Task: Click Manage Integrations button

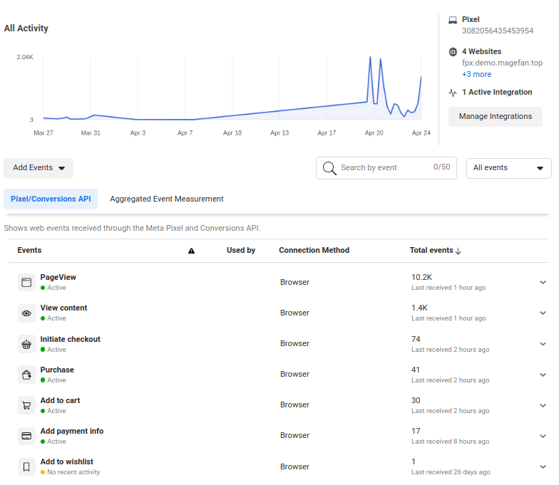Action: click(495, 117)
